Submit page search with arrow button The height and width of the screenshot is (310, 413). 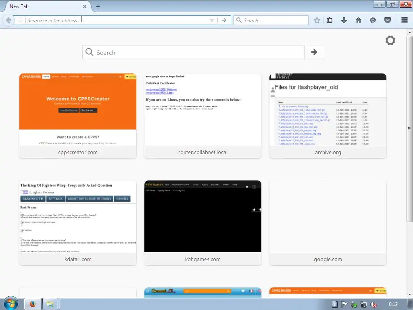(x=314, y=52)
